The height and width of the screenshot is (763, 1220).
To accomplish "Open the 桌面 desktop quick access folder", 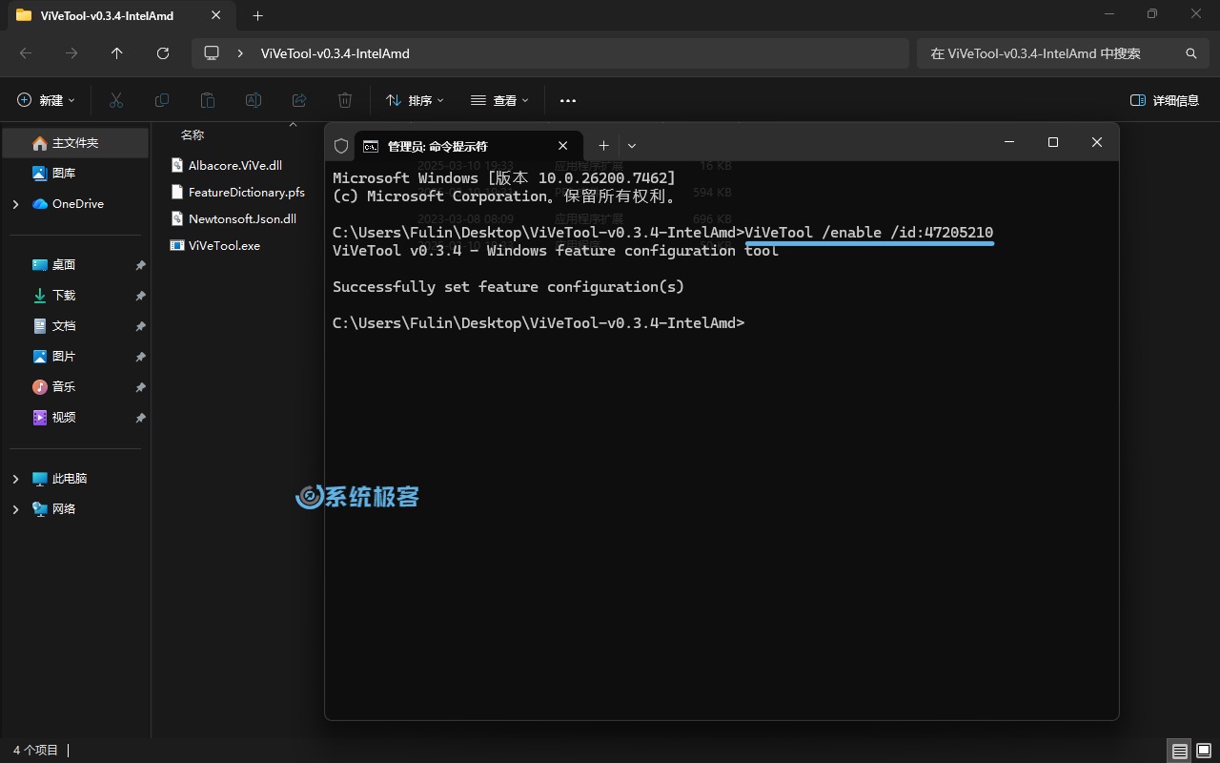I will [63, 265].
